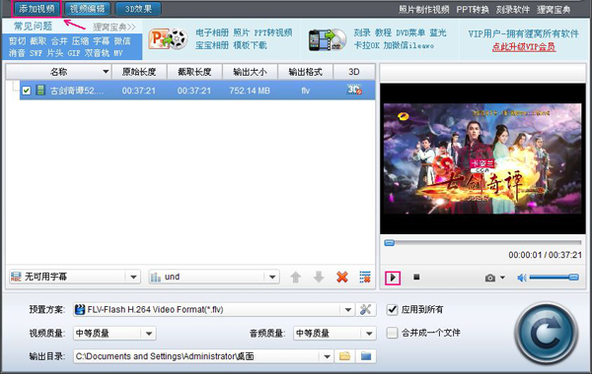This screenshot has width=592, height=374.
Task: Click the 字幕 help link
Action: 102,40
